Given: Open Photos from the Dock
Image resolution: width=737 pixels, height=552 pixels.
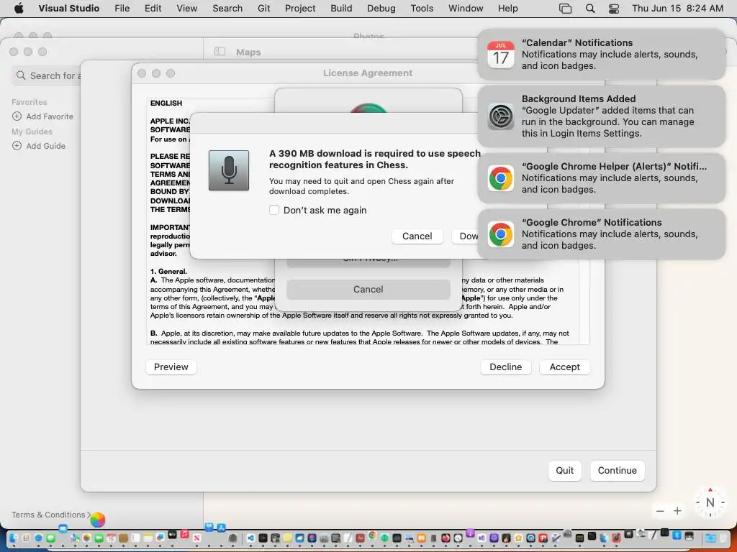Looking at the screenshot, I should [87, 538].
